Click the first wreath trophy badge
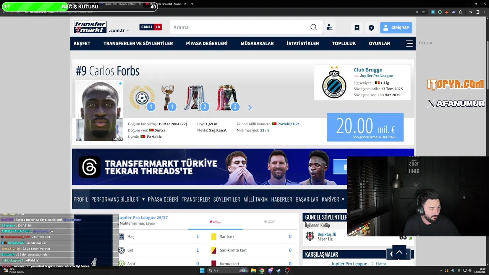This screenshot has width=489, height=275. pyautogui.click(x=142, y=98)
